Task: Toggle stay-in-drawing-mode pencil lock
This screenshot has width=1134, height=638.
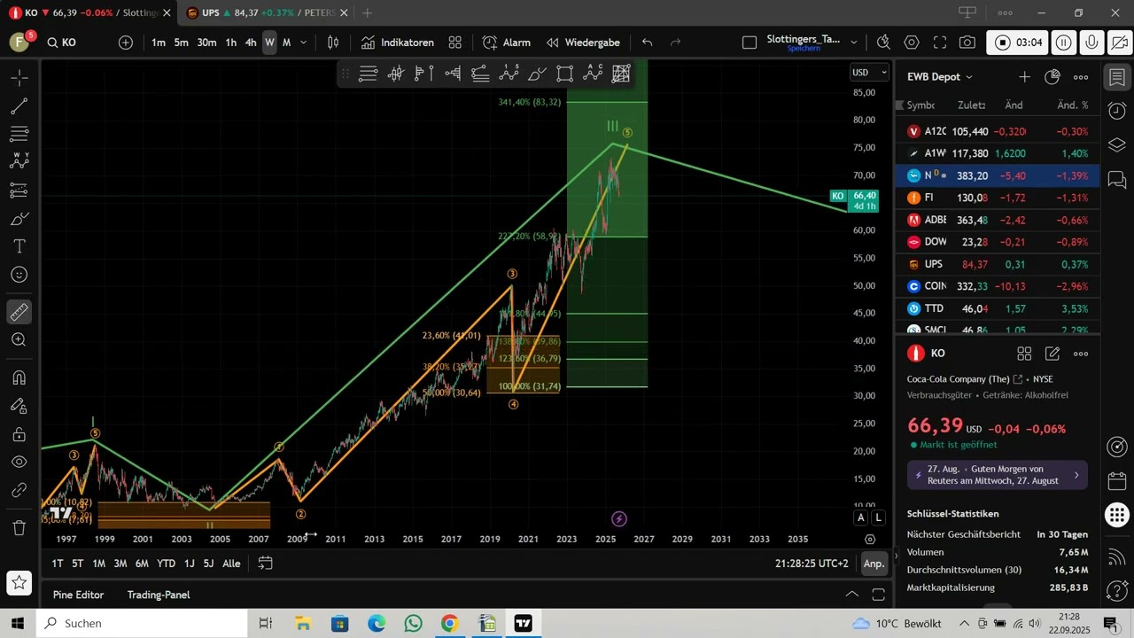Action: tap(19, 406)
